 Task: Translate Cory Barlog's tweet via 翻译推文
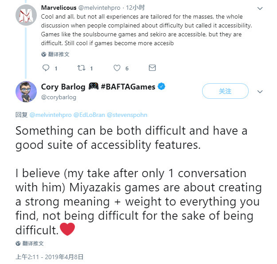point(33,244)
